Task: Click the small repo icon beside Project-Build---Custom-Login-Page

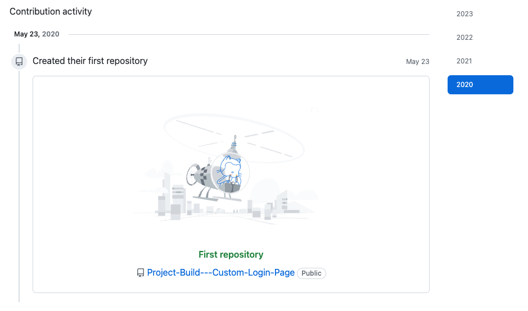Action: (141, 273)
